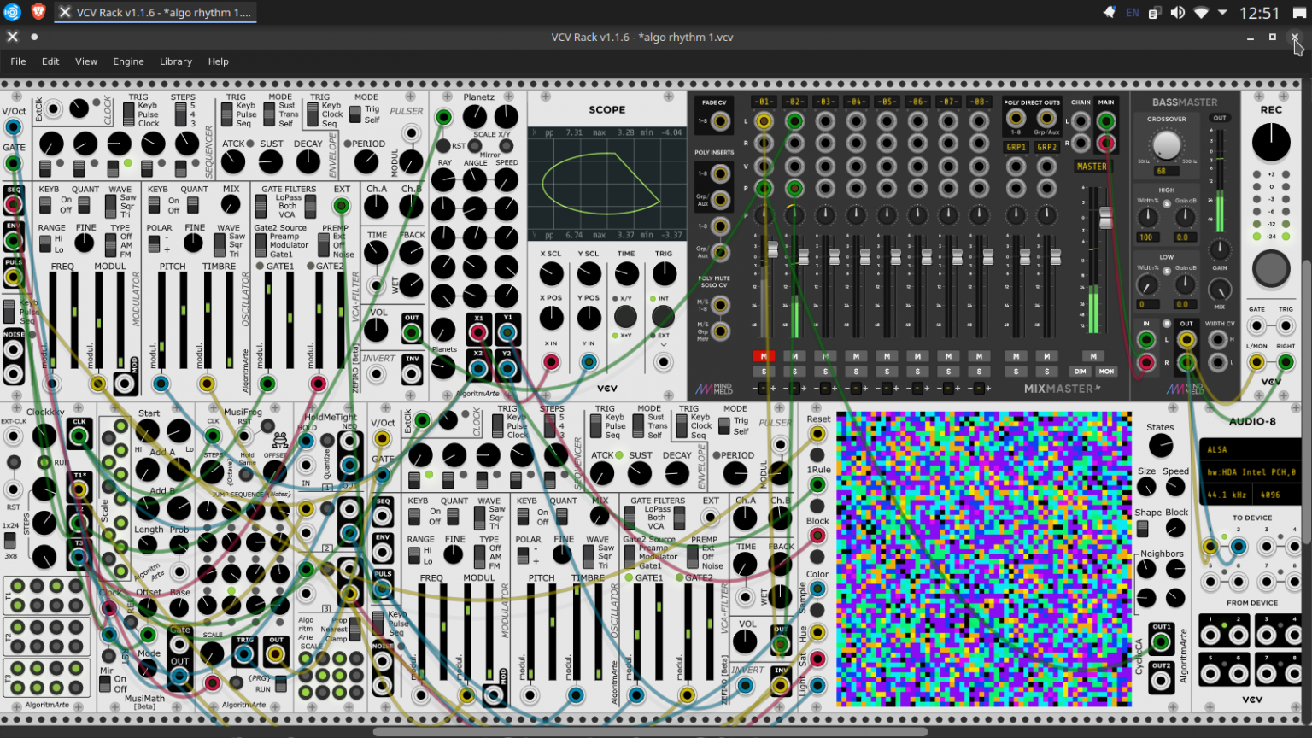The height and width of the screenshot is (738, 1312).
Task: Open the Brave browser from the taskbar
Action: tap(38, 12)
